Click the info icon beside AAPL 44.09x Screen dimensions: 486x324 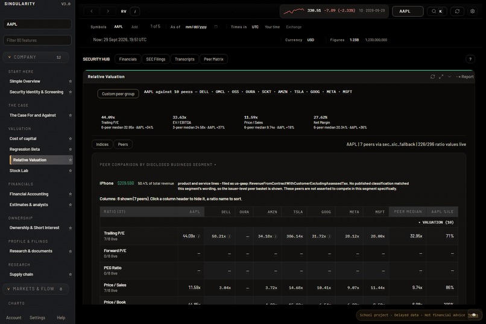tap(198, 237)
